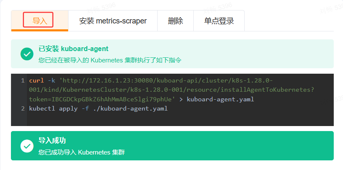Click the white checkmark in 导入成功 banner
343x170 pixels.
click(x=27, y=146)
